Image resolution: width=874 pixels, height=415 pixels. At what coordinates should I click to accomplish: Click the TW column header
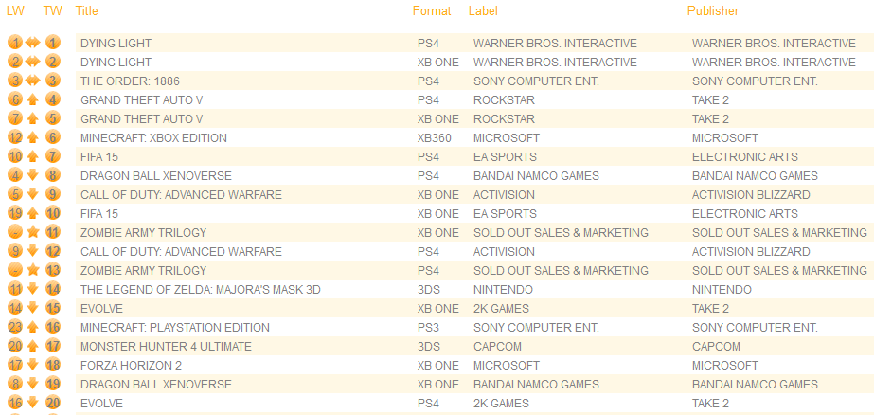pos(52,10)
